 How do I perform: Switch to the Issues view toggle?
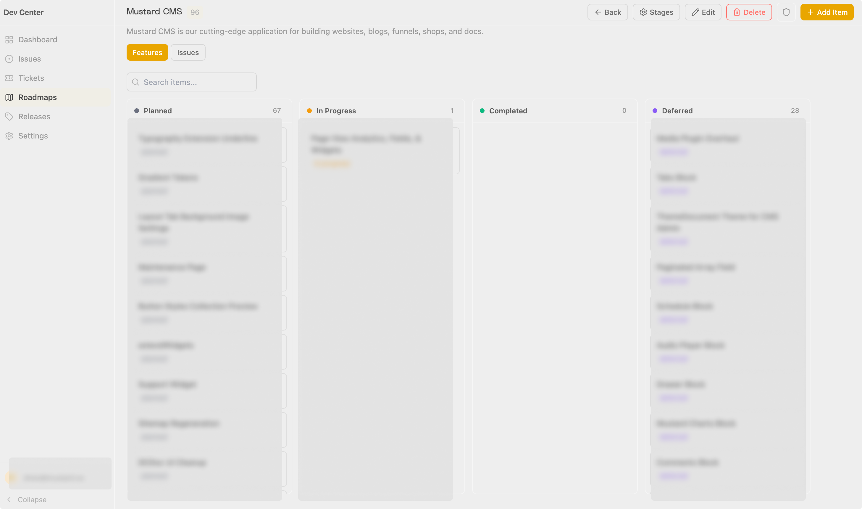(x=188, y=52)
